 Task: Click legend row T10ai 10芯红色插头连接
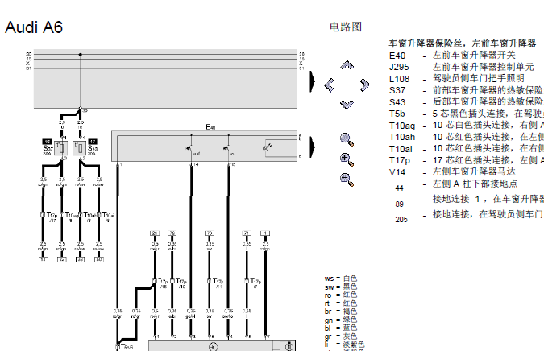(467, 149)
